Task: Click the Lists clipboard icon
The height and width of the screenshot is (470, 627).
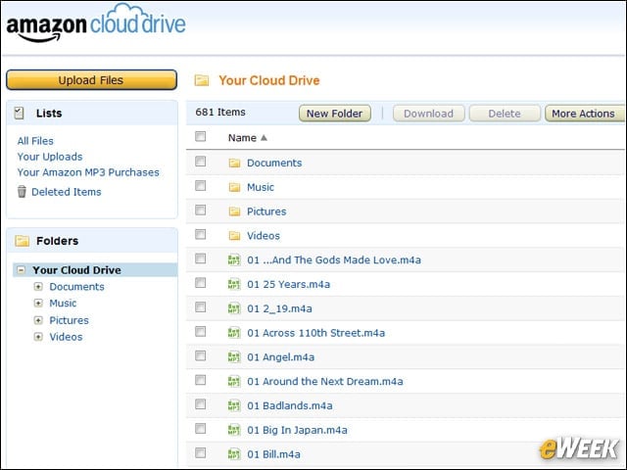Action: point(19,114)
